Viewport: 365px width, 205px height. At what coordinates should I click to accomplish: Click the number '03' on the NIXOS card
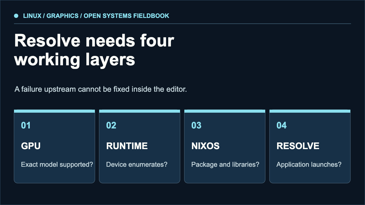click(x=196, y=125)
